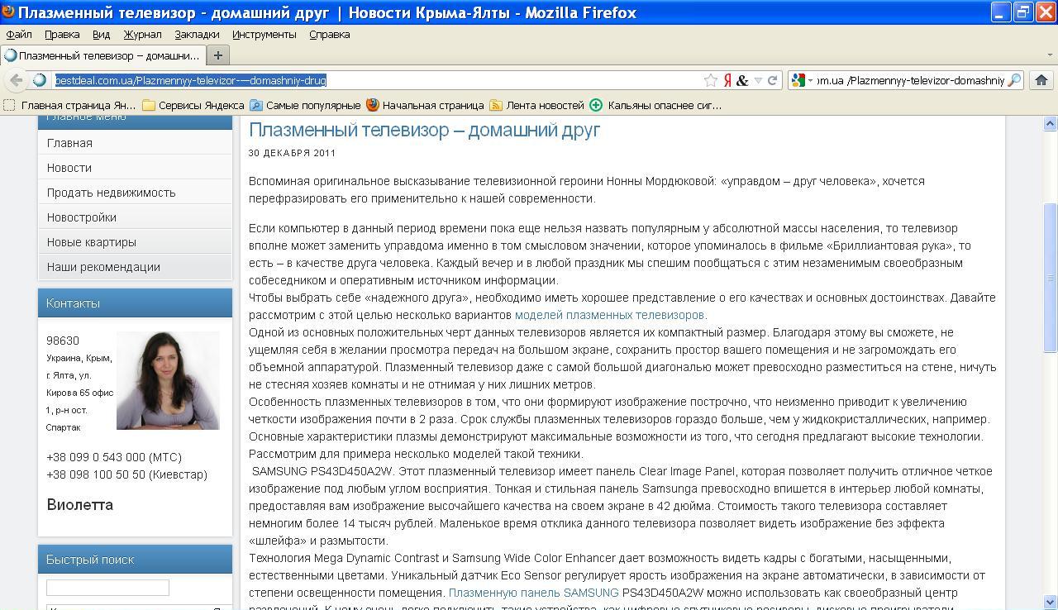Click the back navigation arrow
Viewport: 1058px width, 610px height.
(x=16, y=80)
